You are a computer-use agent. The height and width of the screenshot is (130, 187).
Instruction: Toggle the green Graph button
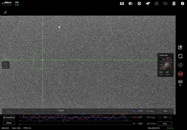tap(6, 65)
